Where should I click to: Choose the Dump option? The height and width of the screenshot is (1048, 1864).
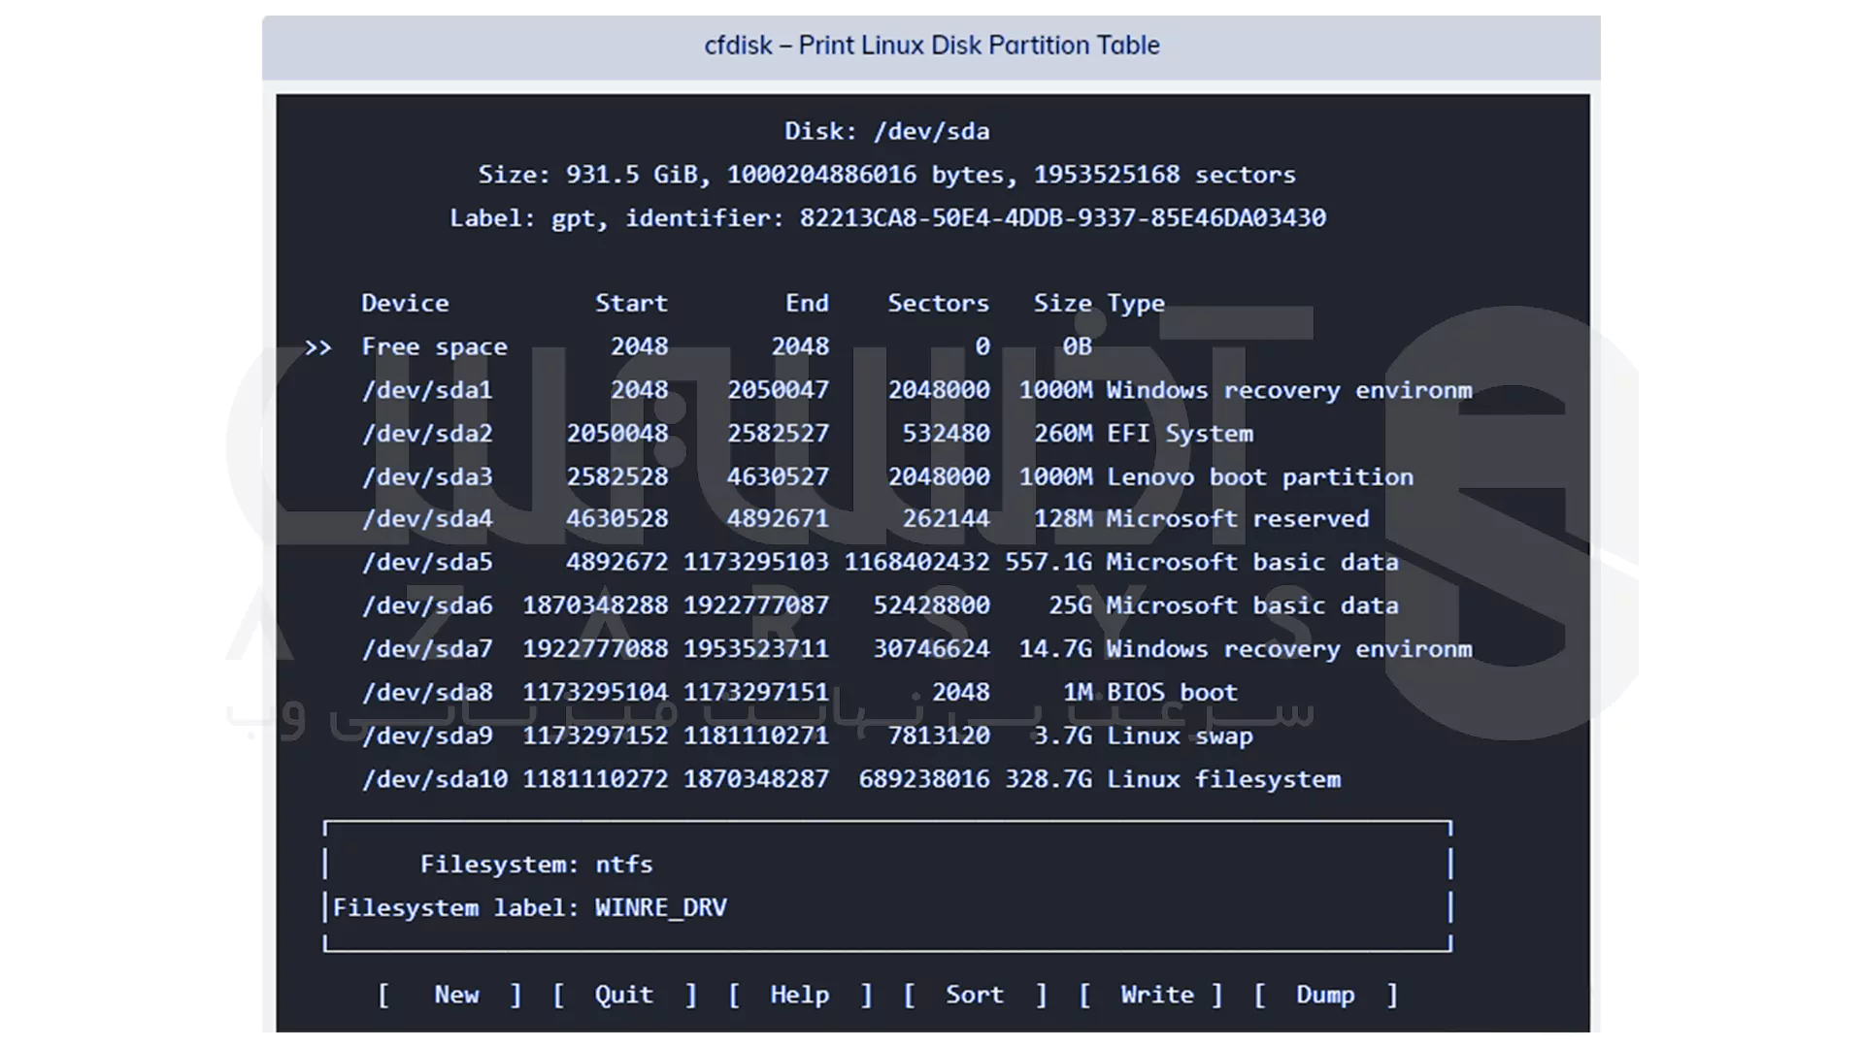(x=1325, y=995)
